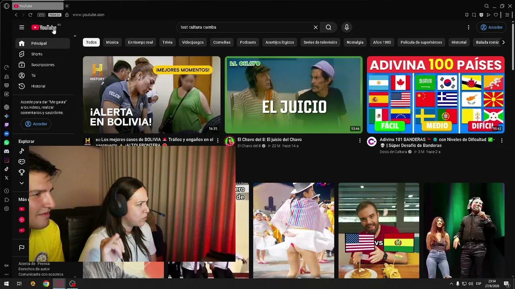
Task: Go to the YouTube logo home
Action: point(44,27)
